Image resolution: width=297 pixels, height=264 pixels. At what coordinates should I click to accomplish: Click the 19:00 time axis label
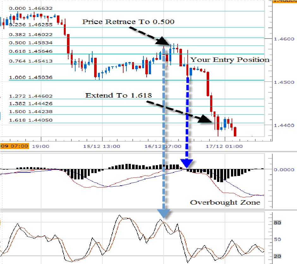point(40,146)
